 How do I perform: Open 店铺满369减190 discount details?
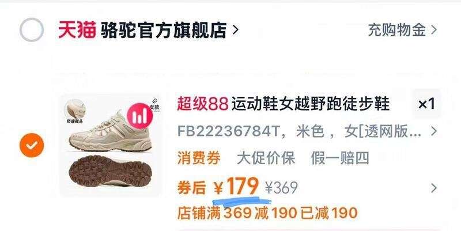[267, 213]
